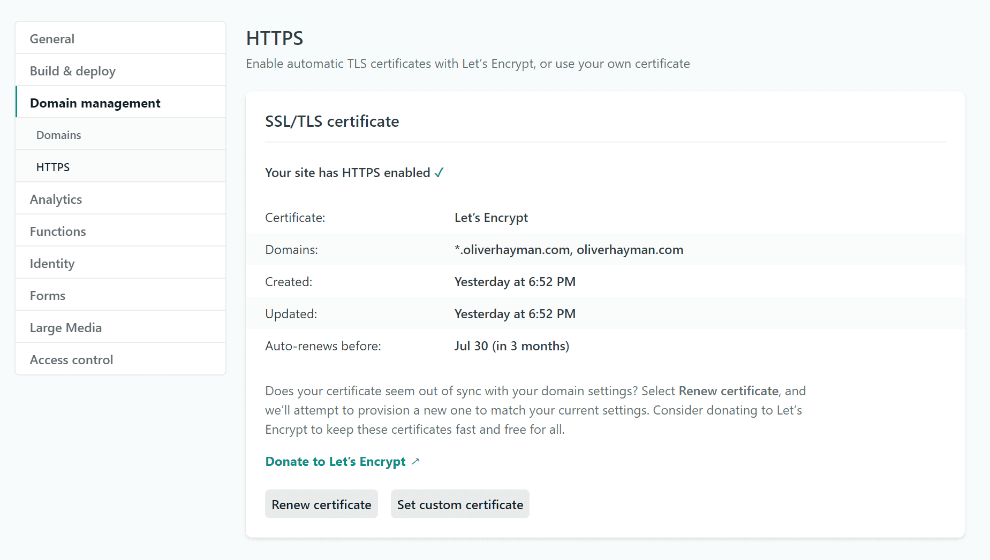The image size is (990, 560).
Task: Open Forms settings
Action: 120,295
